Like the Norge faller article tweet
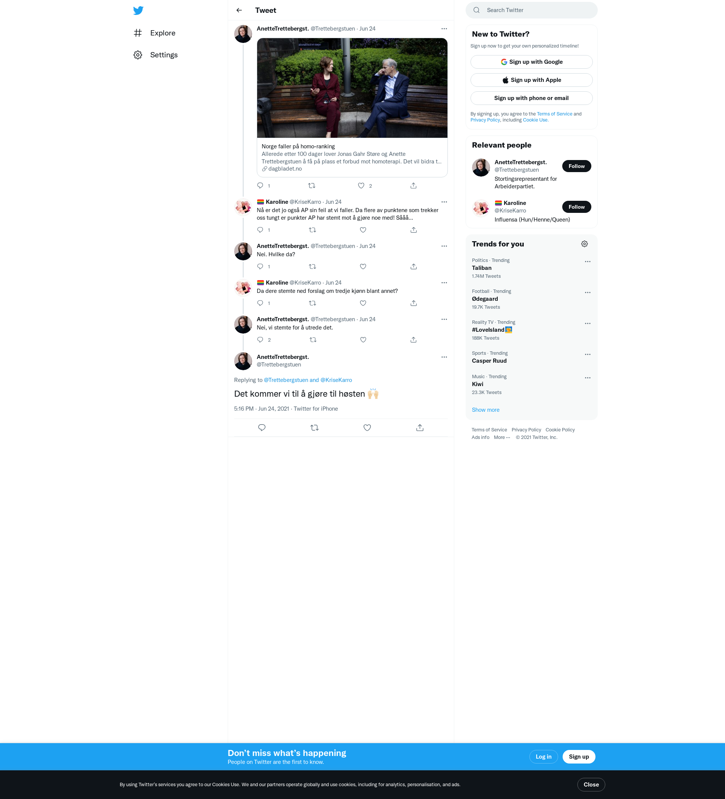725x799 pixels. coord(361,185)
